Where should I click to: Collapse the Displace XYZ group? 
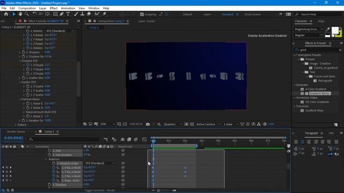click(x=20, y=61)
